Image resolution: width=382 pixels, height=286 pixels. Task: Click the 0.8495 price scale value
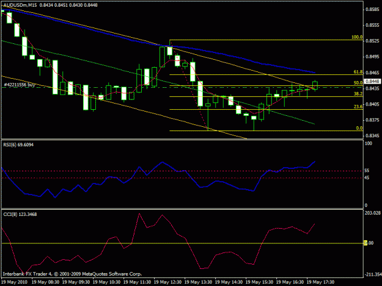click(x=372, y=57)
